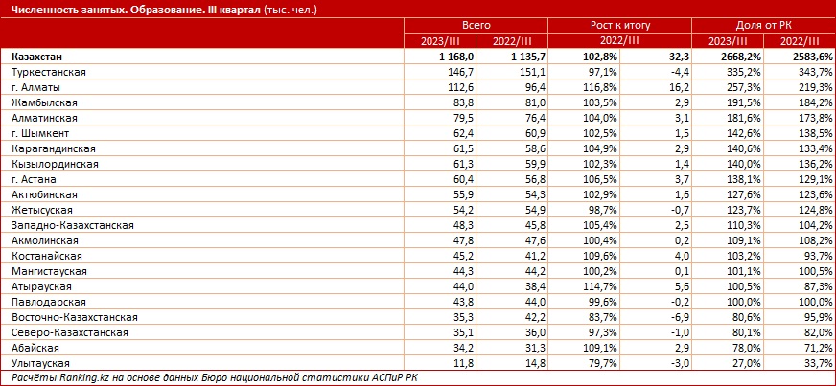Viewport: 836px width, 386px height.
Task: Click '48,3' in the Западно-Казахстанская row
Action: click(464, 226)
